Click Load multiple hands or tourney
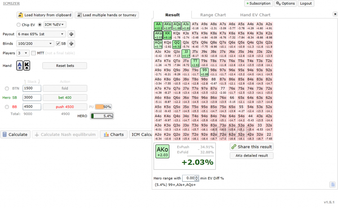 107,15
